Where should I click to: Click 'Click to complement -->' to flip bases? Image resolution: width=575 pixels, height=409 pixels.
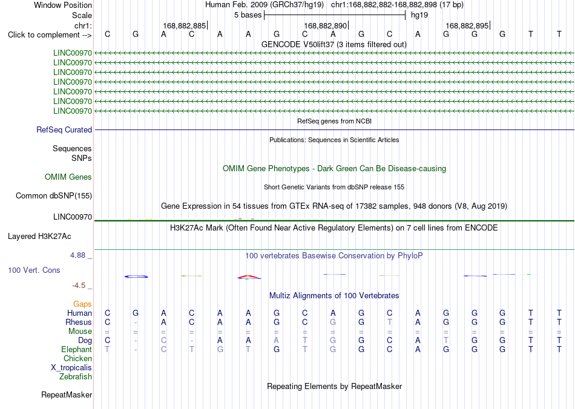[50, 35]
